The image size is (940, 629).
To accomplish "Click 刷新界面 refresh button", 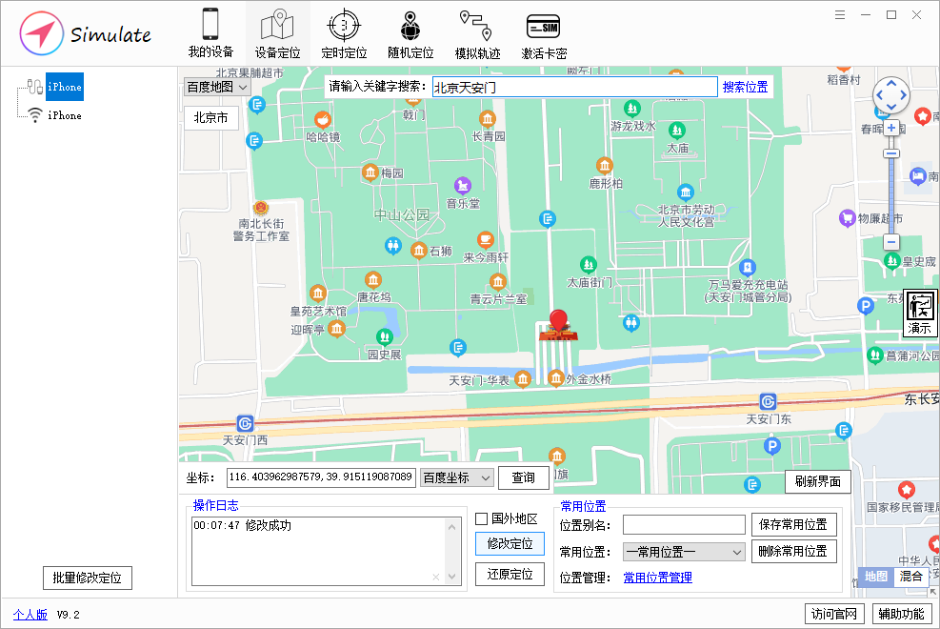I will click(818, 481).
